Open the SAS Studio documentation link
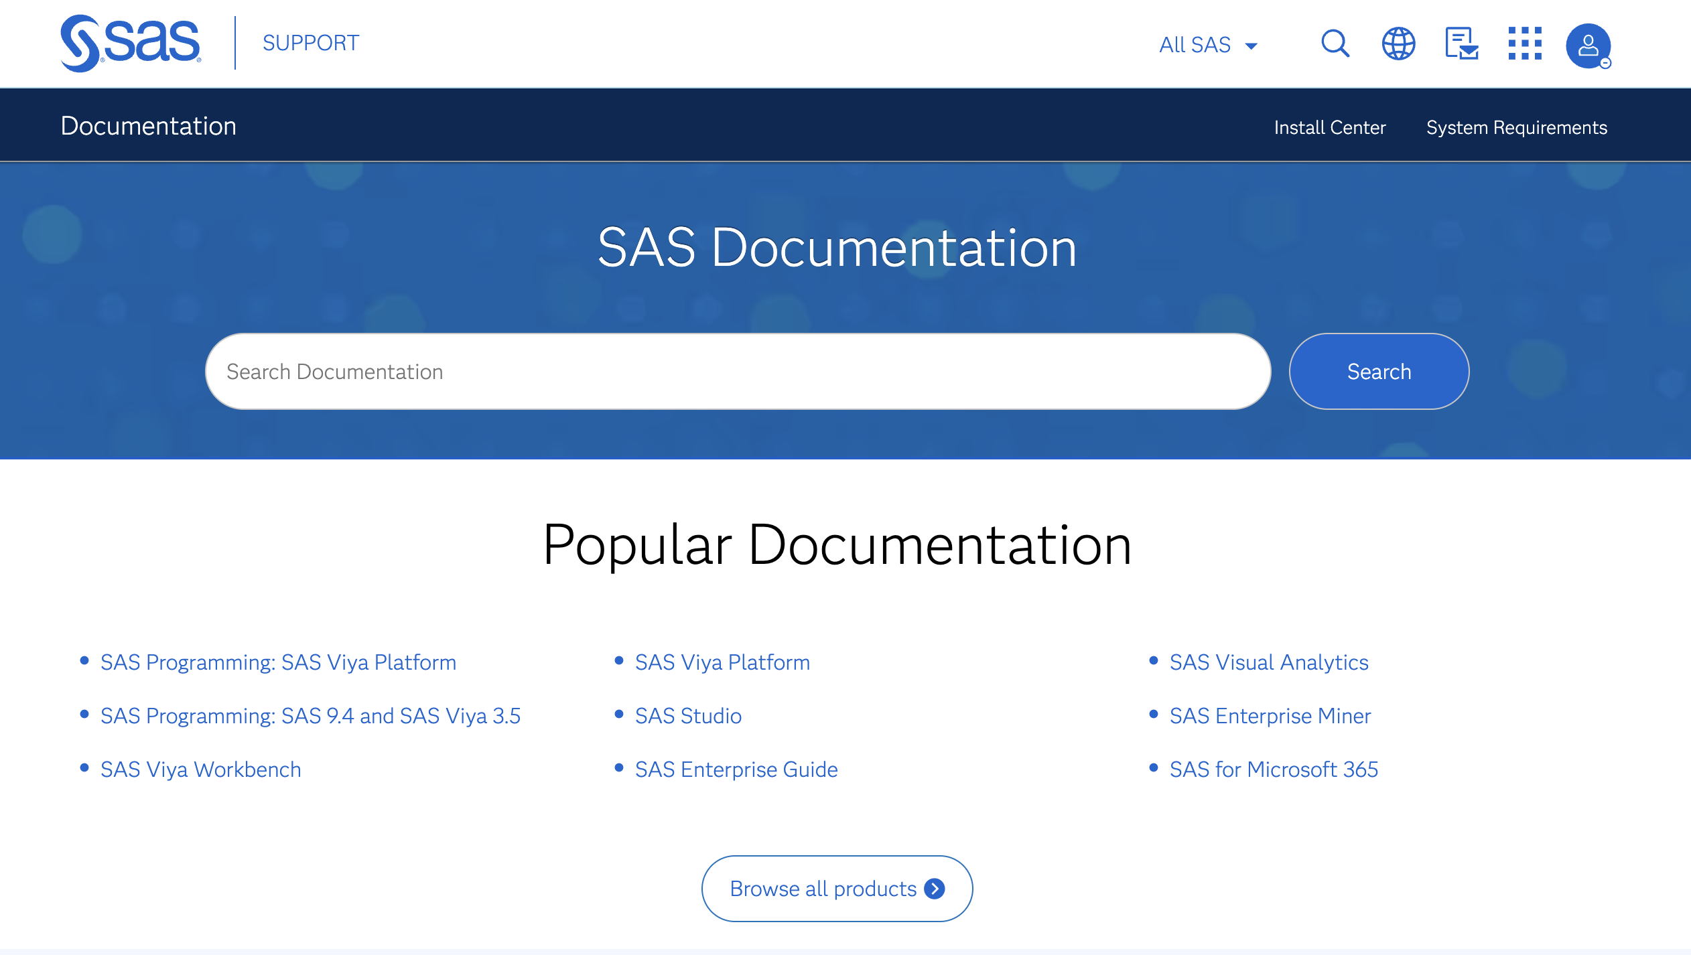 688,715
